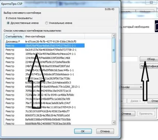The width and height of the screenshot is (158, 140).
Task: Select container 80600f31362b4a3fbb264a7958fcce0d
Action: pos(45,115)
